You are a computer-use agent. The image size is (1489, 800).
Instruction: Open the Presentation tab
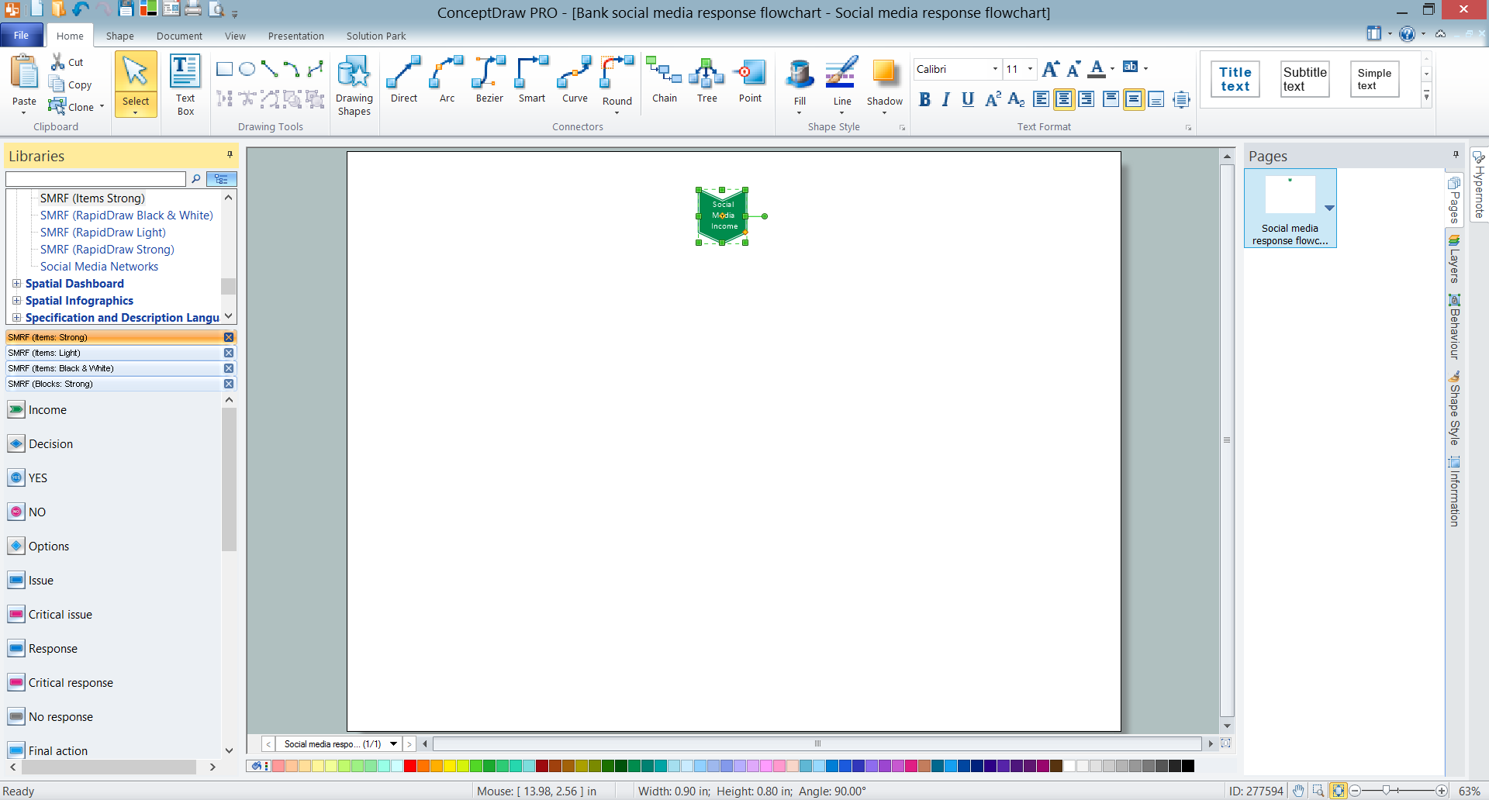pyautogui.click(x=296, y=36)
